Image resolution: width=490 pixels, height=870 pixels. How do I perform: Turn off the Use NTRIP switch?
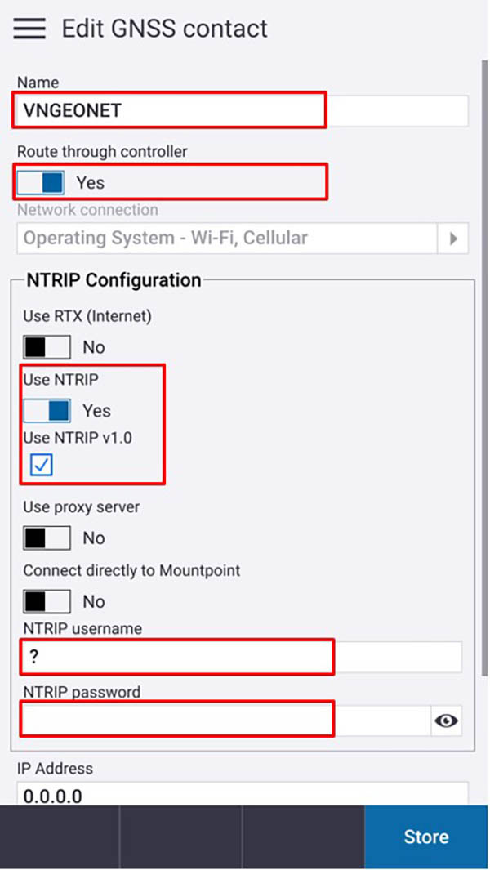47,411
